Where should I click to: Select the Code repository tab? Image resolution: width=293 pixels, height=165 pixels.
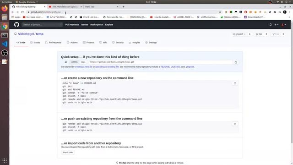click(x=21, y=43)
